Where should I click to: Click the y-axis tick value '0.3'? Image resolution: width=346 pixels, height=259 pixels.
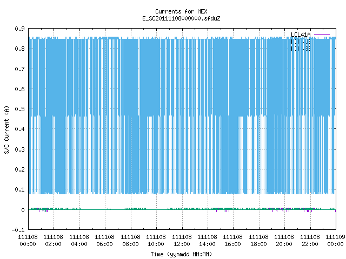coord(19,149)
